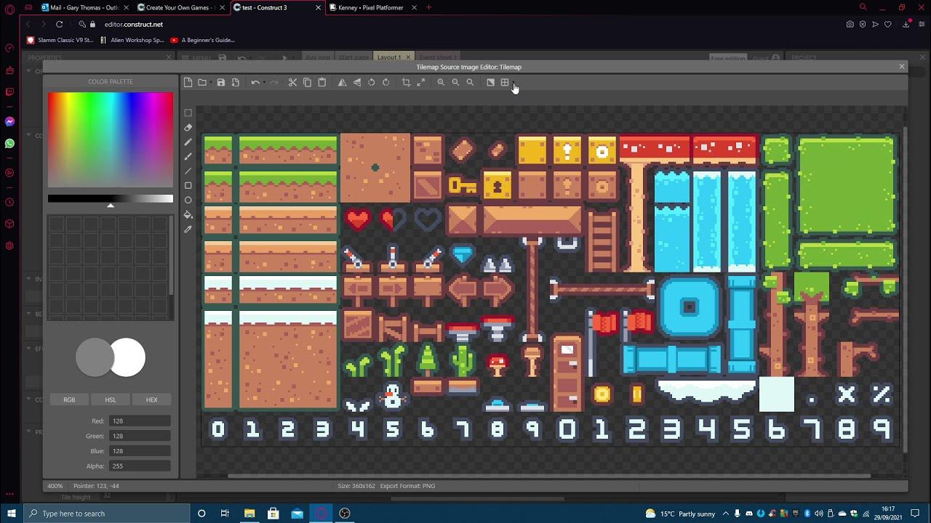The height and width of the screenshot is (523, 931).
Task: Rotate image clockwise
Action: pos(385,83)
